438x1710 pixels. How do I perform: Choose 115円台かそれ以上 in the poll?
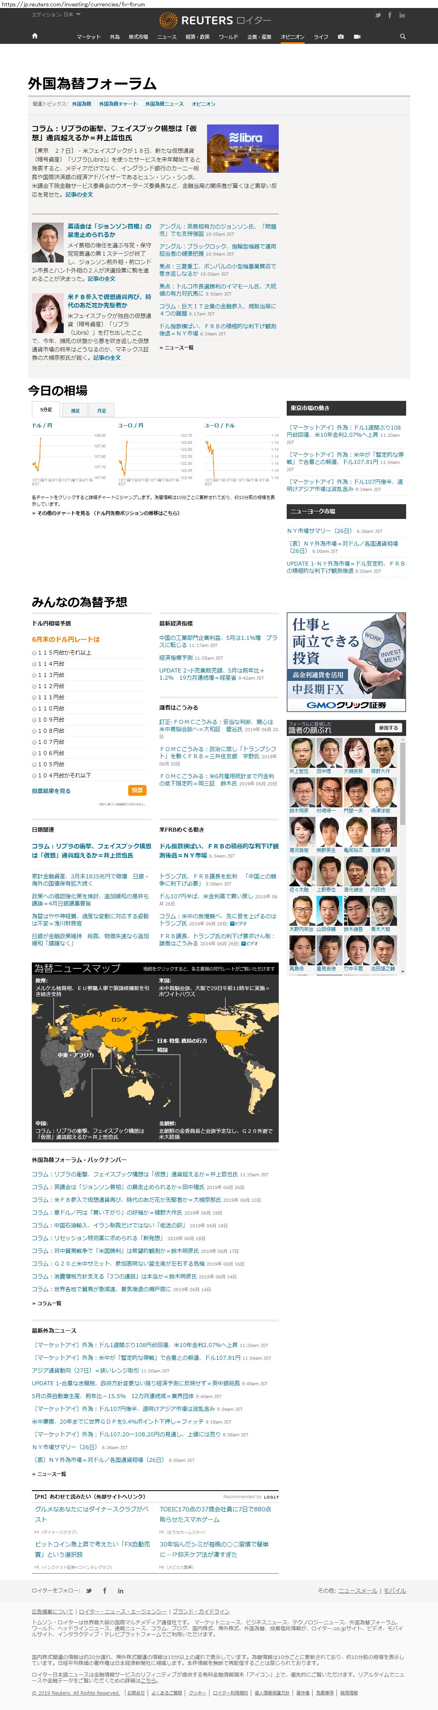click(35, 653)
